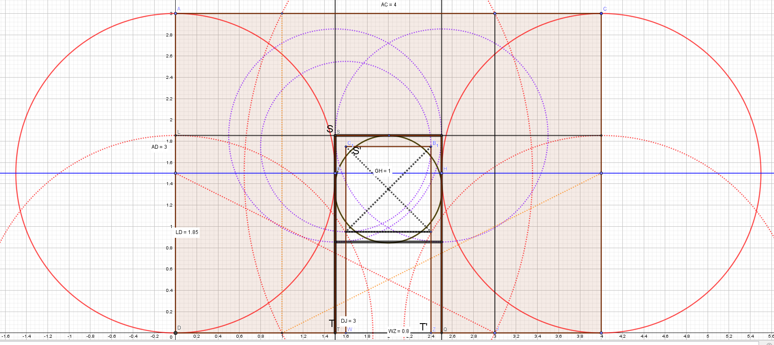Select point B₁ of the inner square

tap(431, 147)
